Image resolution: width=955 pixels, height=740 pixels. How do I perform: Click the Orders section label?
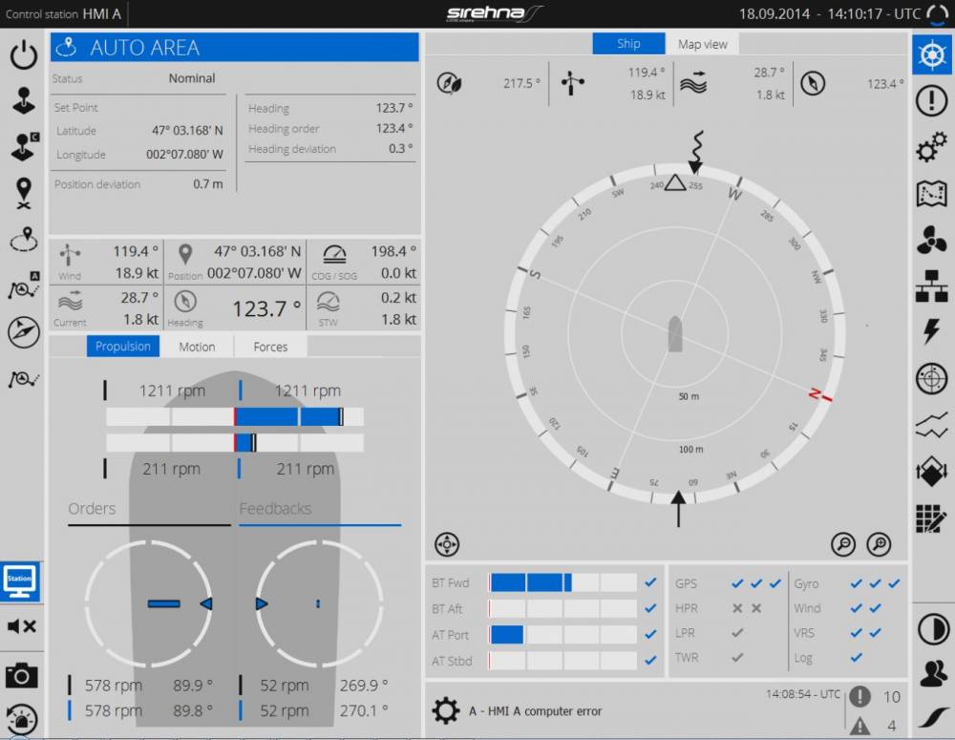point(92,509)
